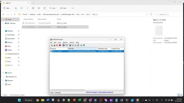184x103 pixels.
Task: Click Find magnifier icon in BulkFileChanger toolbar
Action: [81, 45]
